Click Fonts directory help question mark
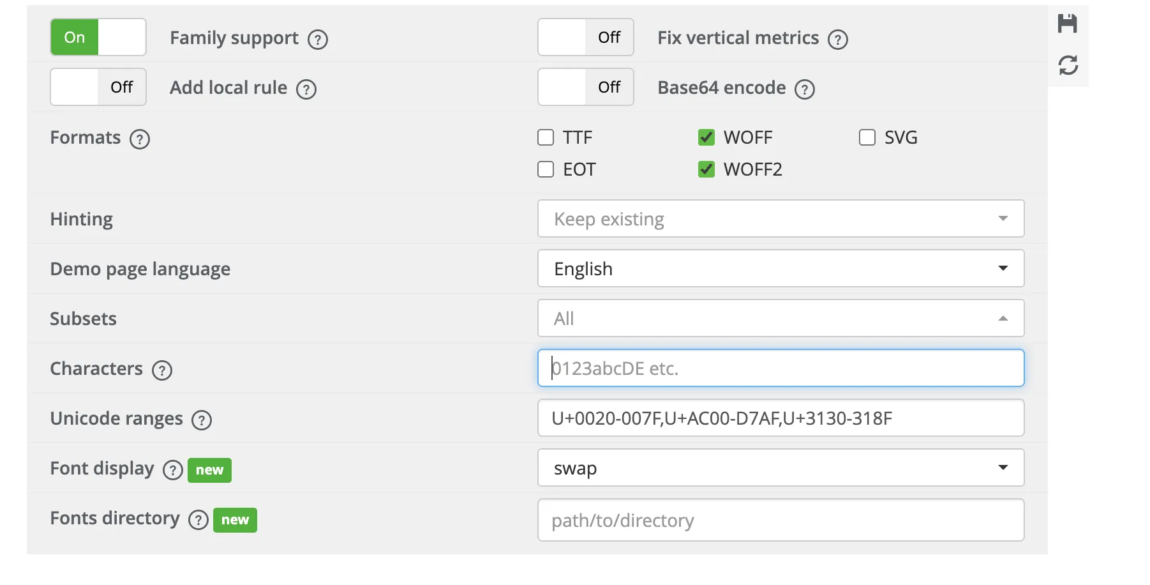Image resolution: width=1150 pixels, height=585 pixels. [198, 520]
